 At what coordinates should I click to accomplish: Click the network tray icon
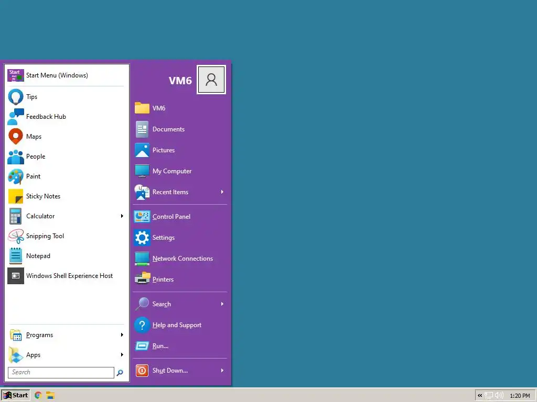click(x=489, y=396)
